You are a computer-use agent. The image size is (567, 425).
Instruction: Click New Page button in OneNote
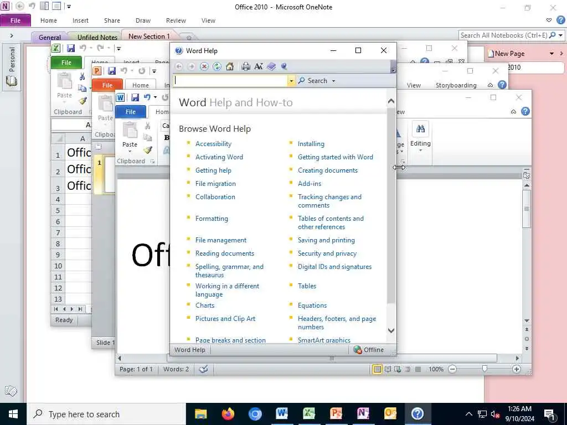tap(506, 54)
